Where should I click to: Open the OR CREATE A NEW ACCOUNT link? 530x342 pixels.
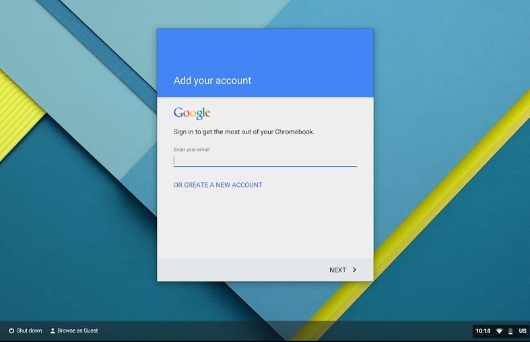coord(218,185)
